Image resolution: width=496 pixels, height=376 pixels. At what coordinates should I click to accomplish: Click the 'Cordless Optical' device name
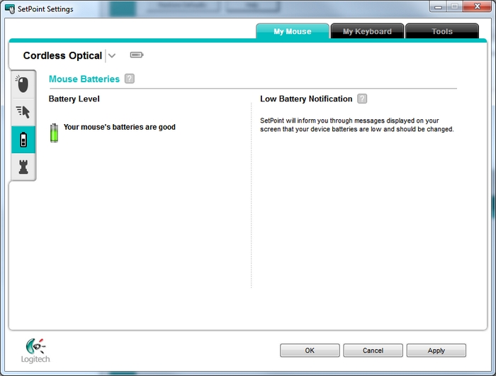62,55
